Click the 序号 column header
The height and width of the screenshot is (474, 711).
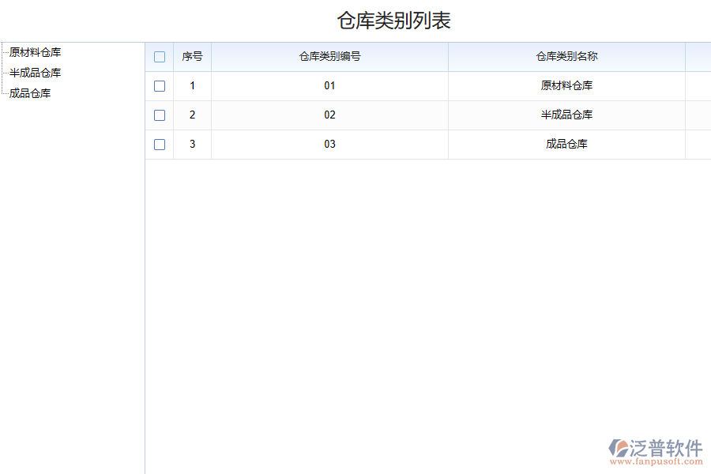pos(192,56)
